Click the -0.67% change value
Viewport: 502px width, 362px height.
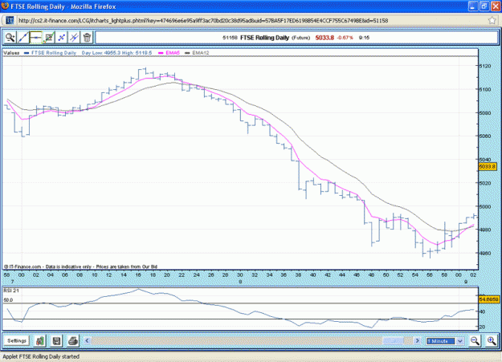tap(345, 38)
